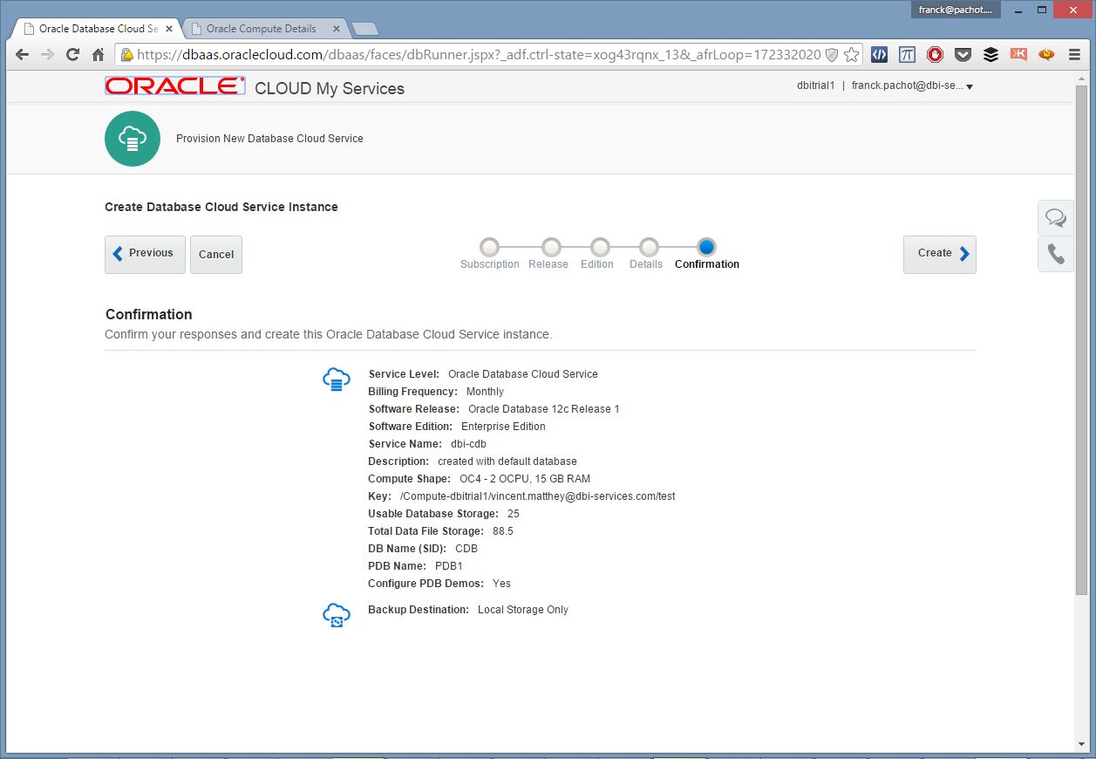Click the Software Edition value Enterprise Edition

503,427
